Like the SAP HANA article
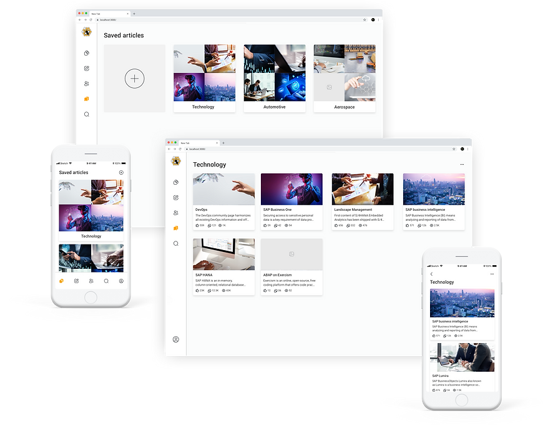553x426 pixels. (197, 291)
